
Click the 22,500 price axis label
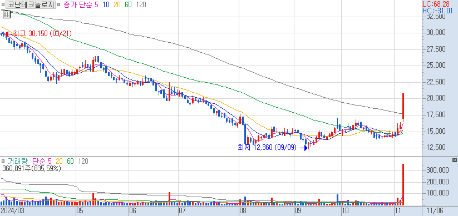coord(436,82)
